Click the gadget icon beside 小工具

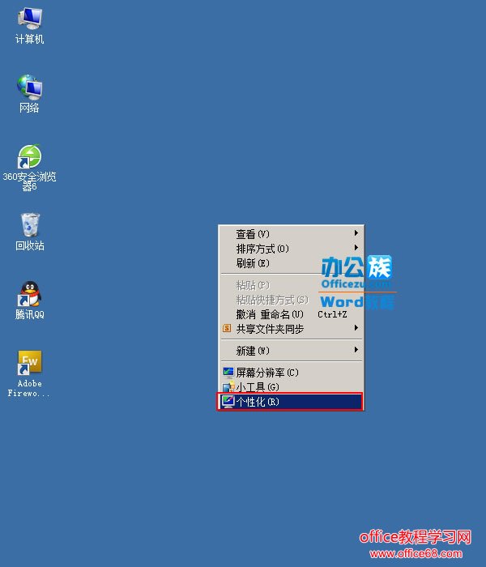[228, 387]
